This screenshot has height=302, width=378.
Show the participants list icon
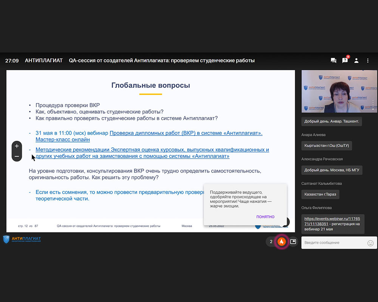[356, 60]
